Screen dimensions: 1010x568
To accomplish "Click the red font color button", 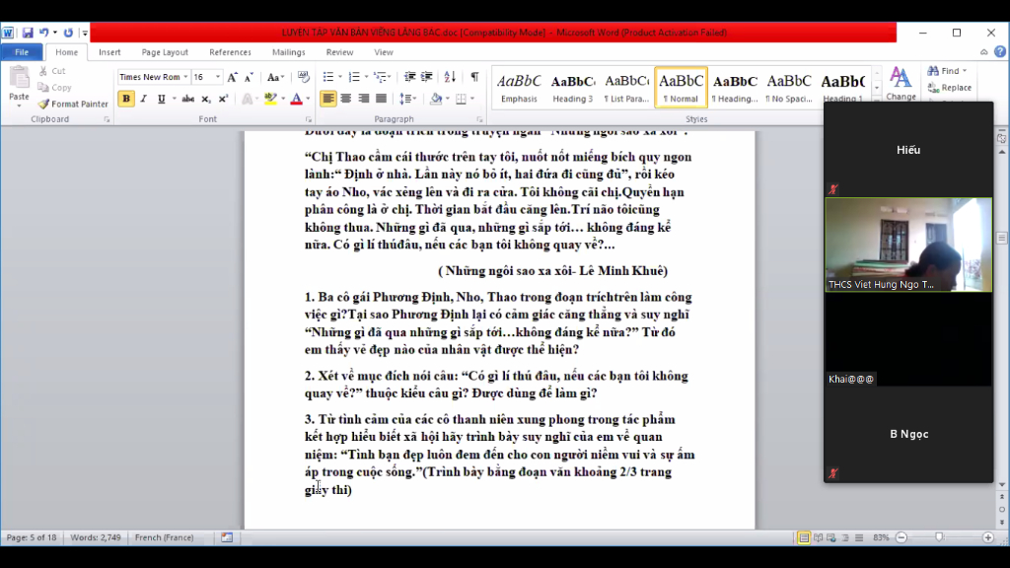I will pos(296,99).
